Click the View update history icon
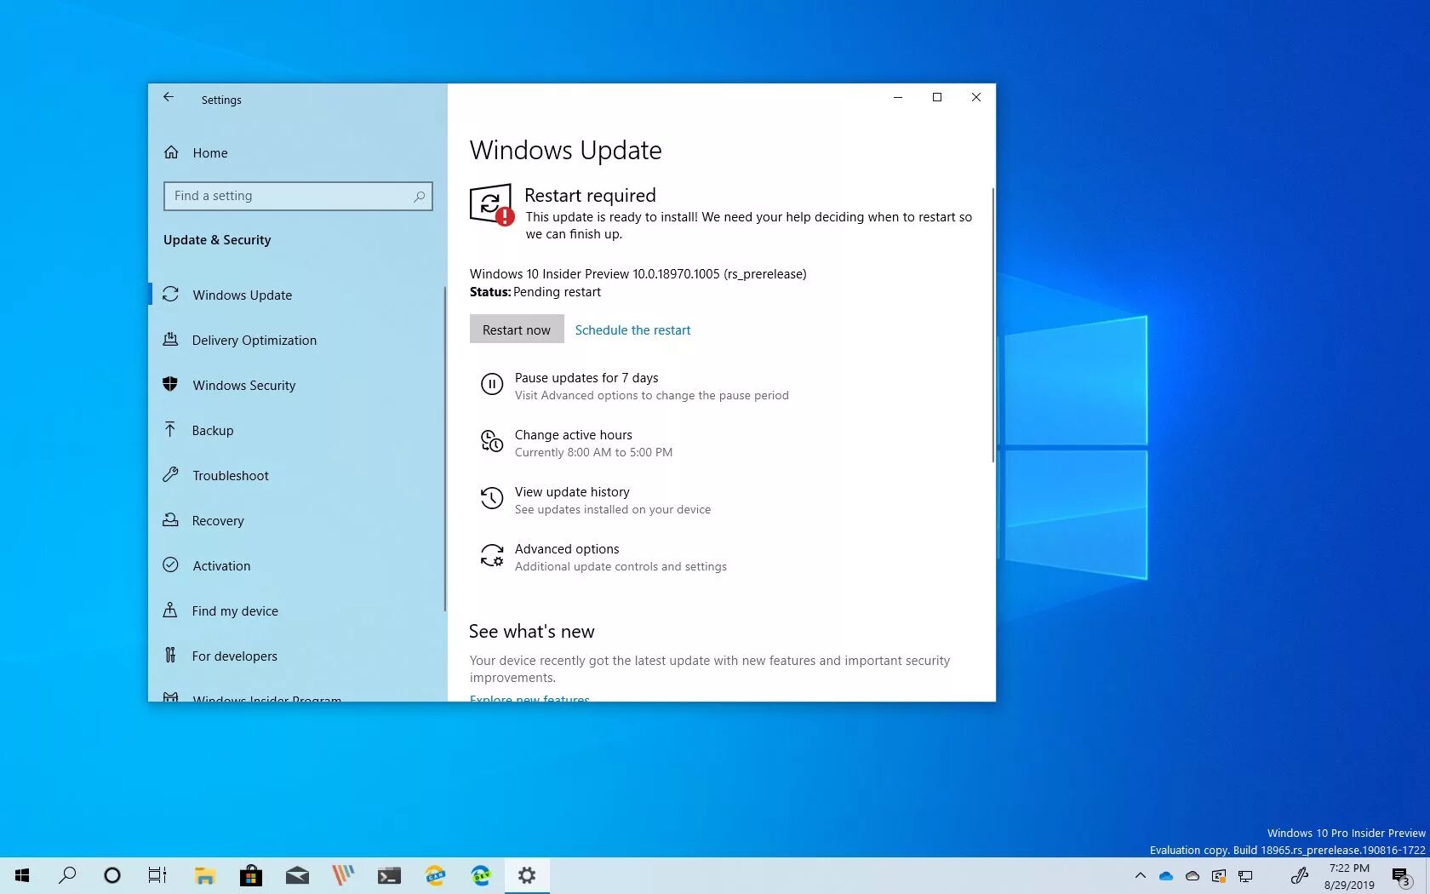Screen dimensions: 1430x894 click(492, 498)
